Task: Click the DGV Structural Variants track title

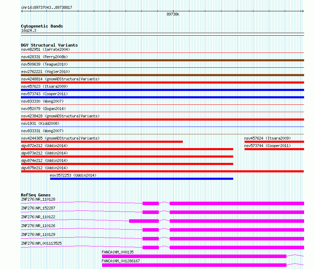Action: click(49, 45)
